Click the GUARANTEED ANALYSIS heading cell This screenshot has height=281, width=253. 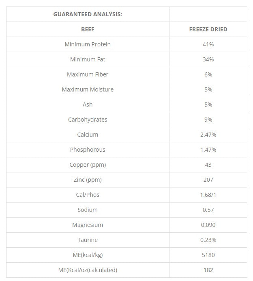pyautogui.click(x=88, y=14)
